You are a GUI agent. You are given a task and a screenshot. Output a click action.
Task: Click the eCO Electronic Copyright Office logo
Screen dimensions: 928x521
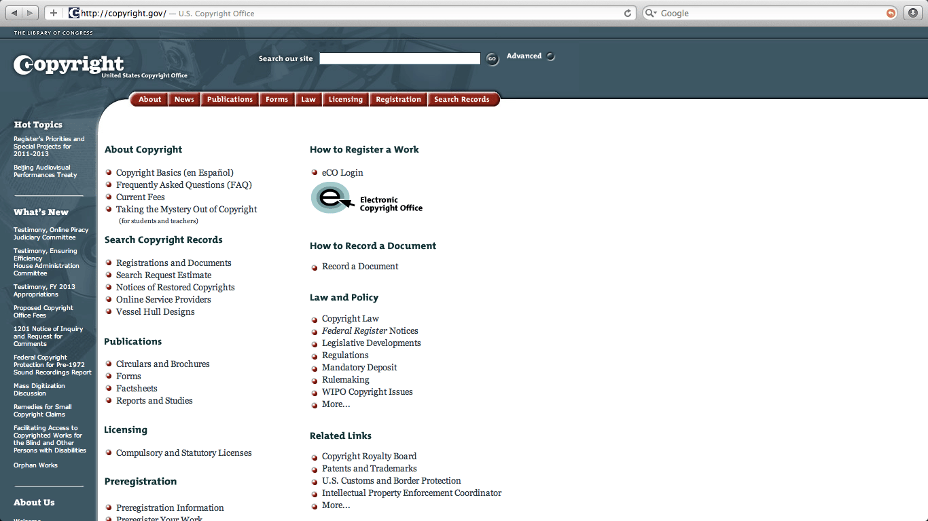[x=367, y=199]
